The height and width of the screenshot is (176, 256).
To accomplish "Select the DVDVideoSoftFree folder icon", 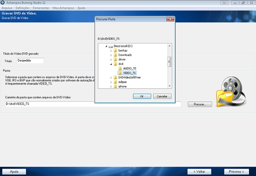I will 115,77.
